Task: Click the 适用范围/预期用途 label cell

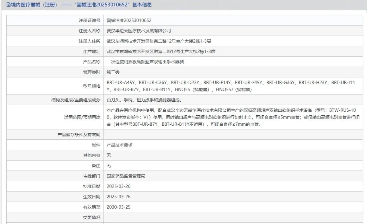Action: (55, 117)
